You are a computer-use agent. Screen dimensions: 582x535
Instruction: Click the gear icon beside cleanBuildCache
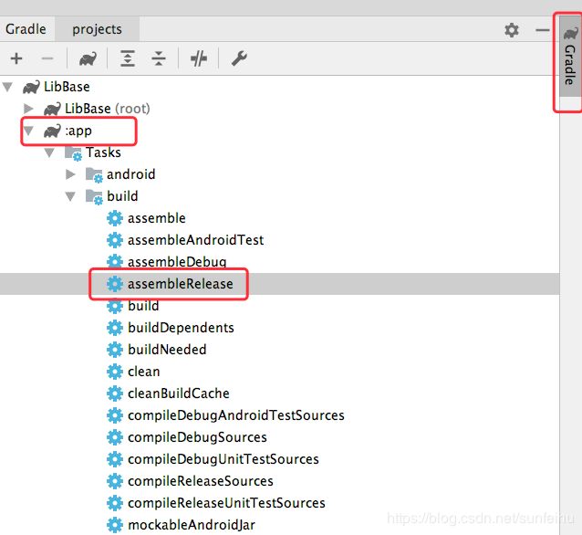[x=115, y=393]
